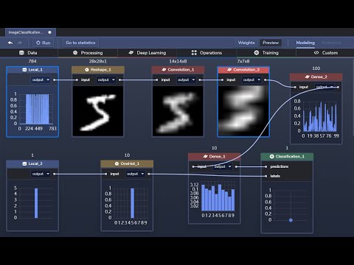Click the undo arrow icon
The width and height of the screenshot is (354, 265).
point(10,43)
